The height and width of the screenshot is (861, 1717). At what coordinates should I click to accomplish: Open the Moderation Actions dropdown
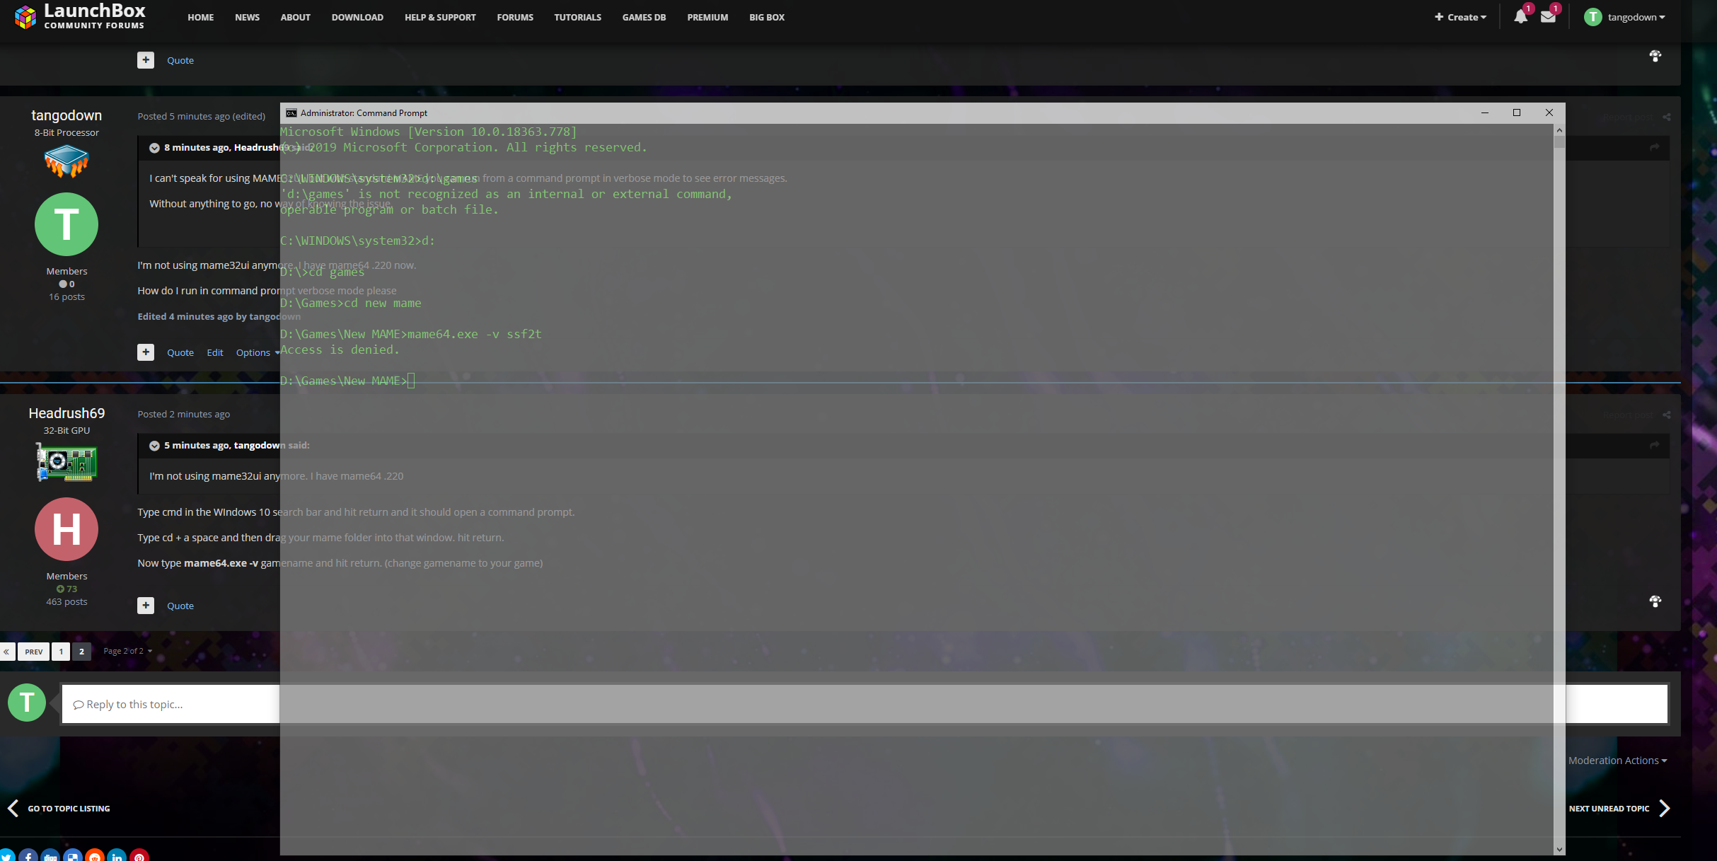pyautogui.click(x=1618, y=761)
